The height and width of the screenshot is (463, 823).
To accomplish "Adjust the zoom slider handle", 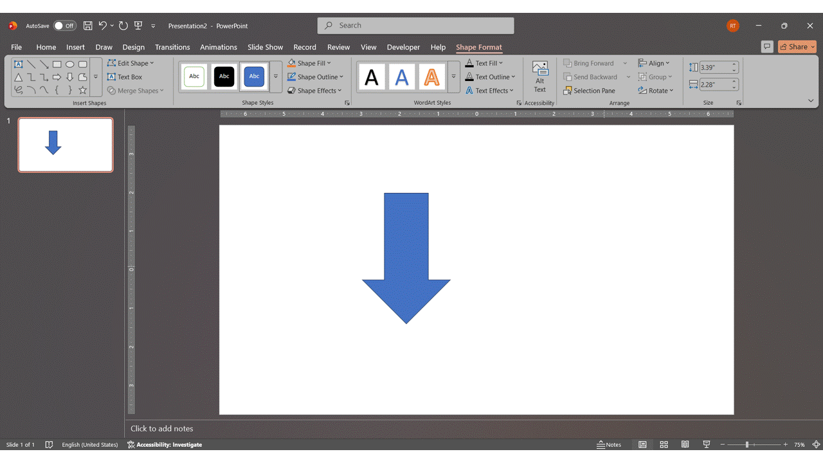I will pos(746,444).
